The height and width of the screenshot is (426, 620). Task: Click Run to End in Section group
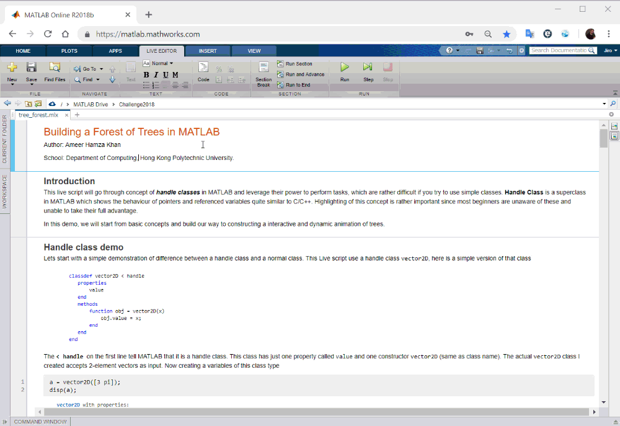point(297,85)
